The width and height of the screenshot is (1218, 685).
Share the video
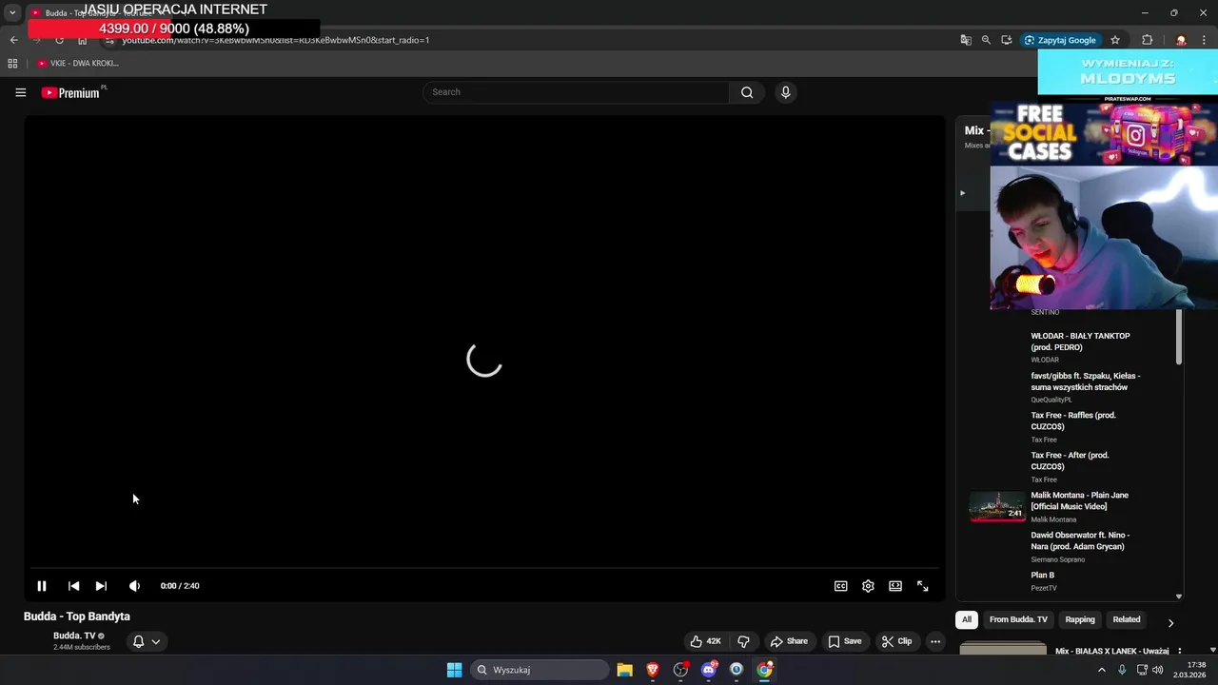[789, 641]
